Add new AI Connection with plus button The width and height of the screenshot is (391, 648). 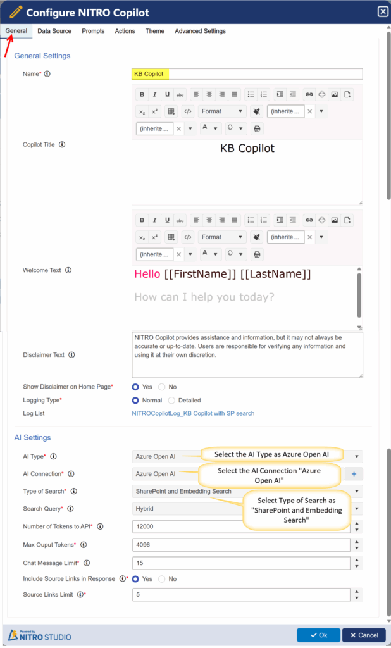pyautogui.click(x=354, y=474)
